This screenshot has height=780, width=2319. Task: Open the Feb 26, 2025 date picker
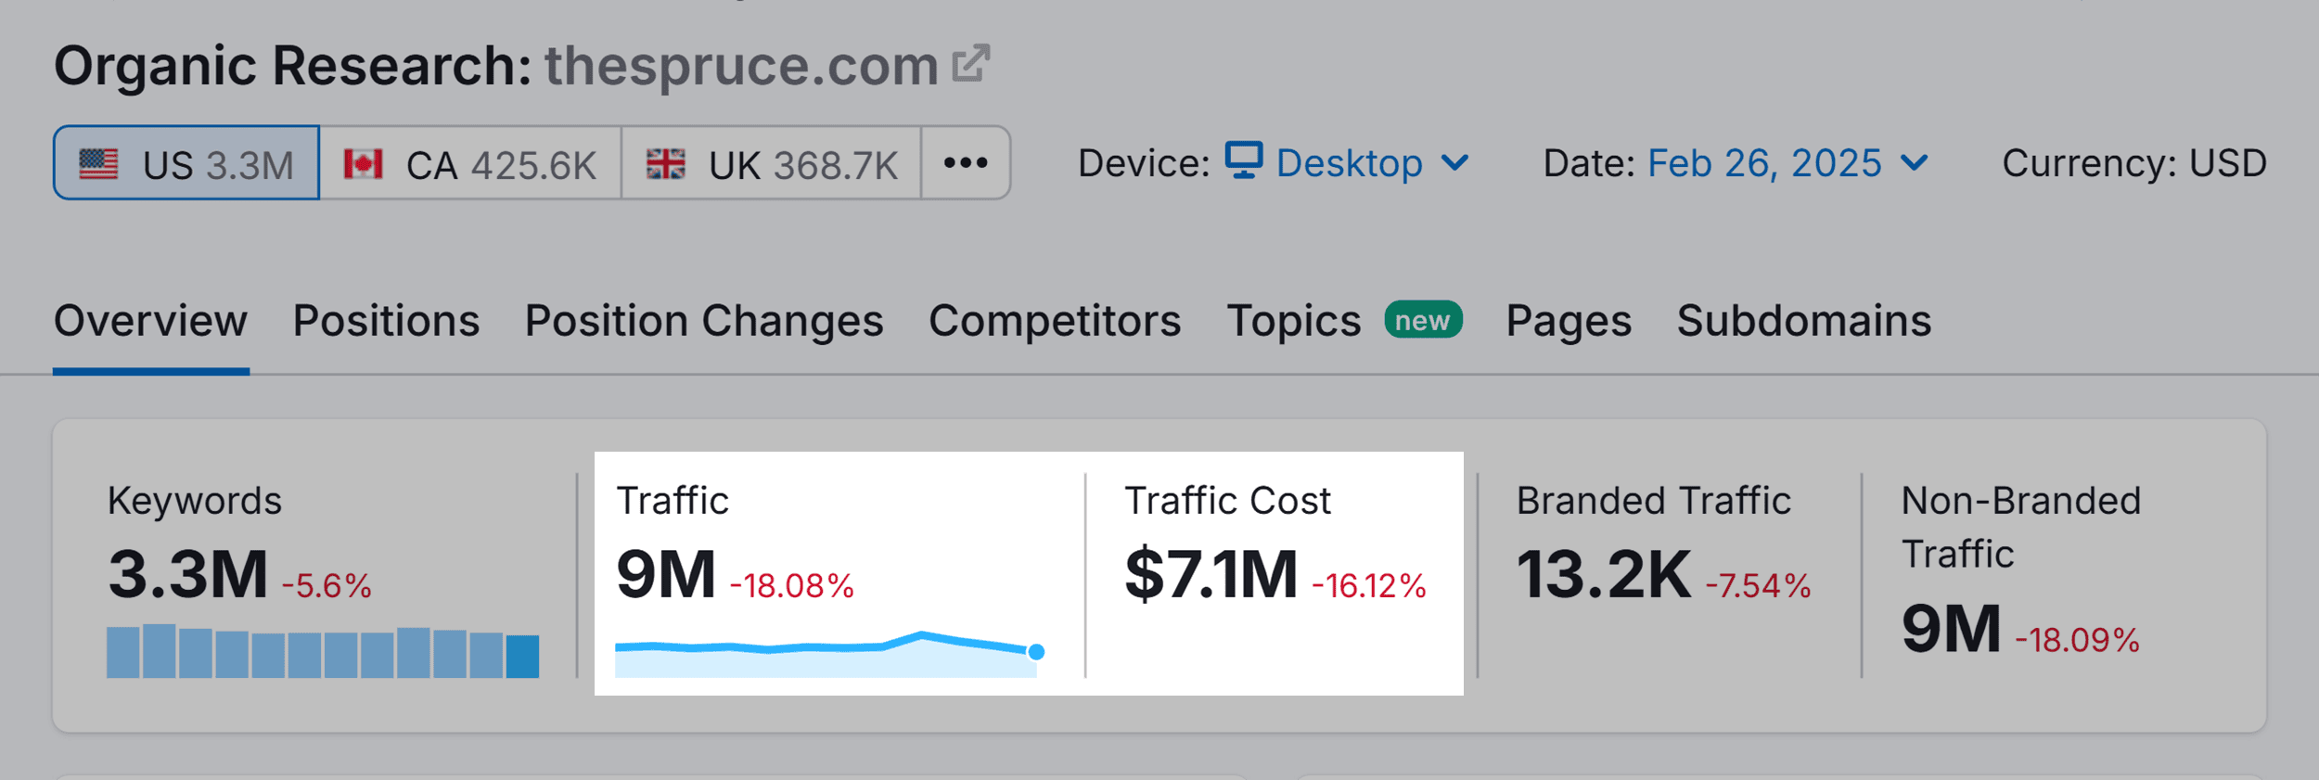[x=1764, y=163]
